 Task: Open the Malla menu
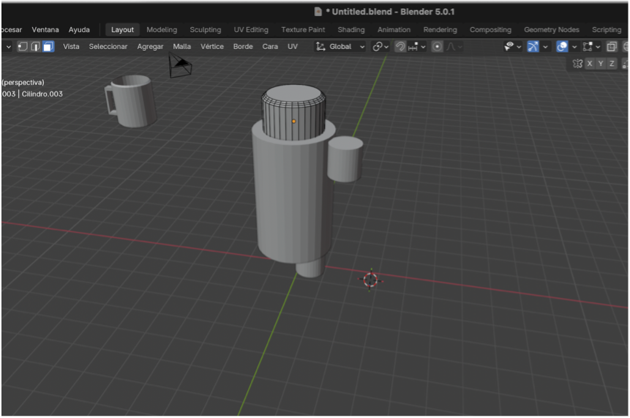(x=181, y=46)
